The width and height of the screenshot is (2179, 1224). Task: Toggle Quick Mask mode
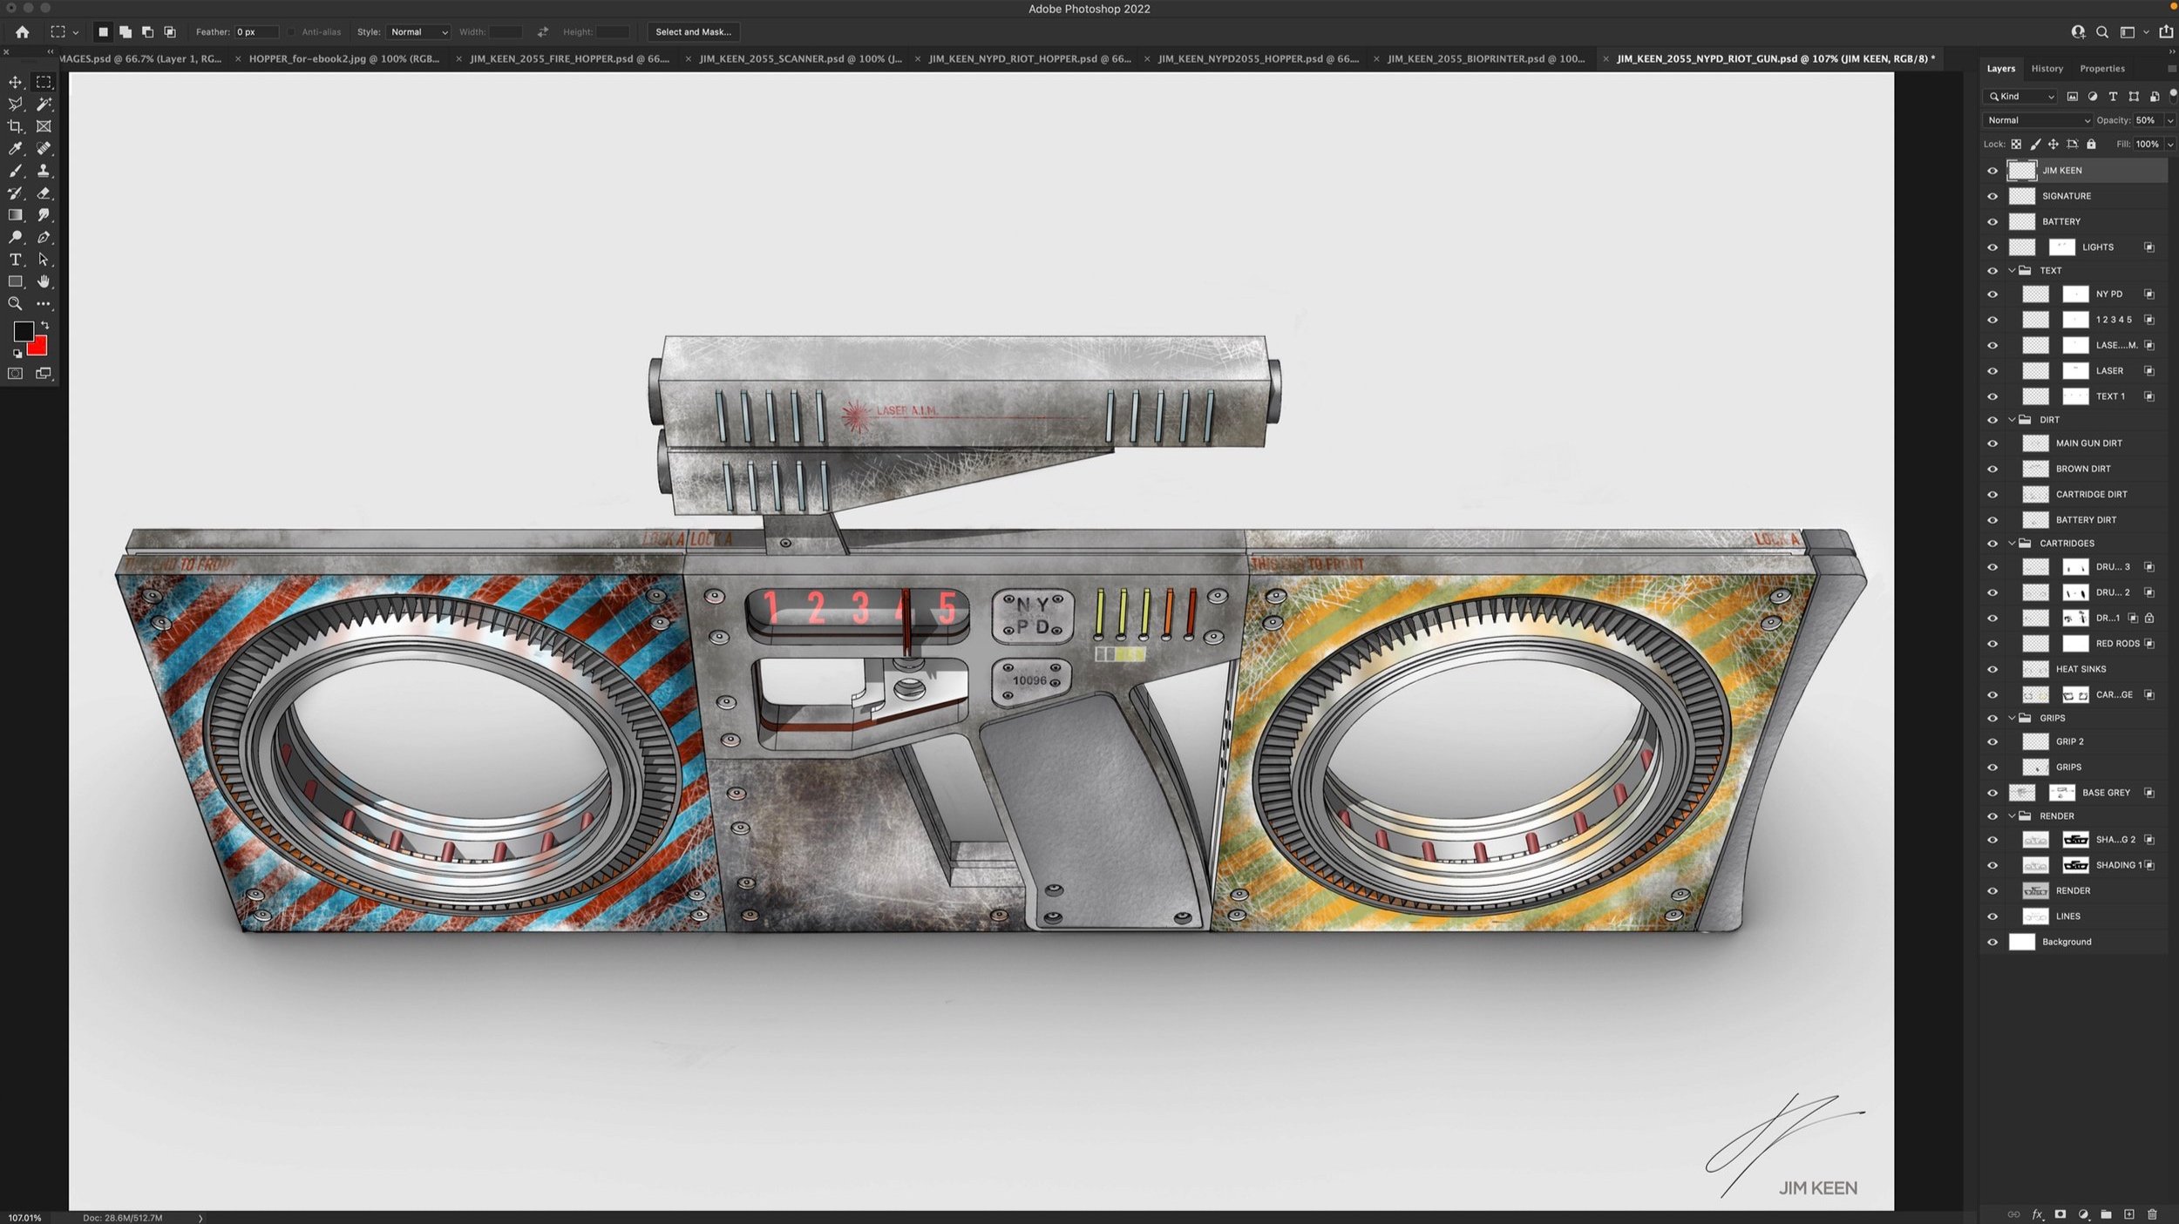tap(15, 374)
